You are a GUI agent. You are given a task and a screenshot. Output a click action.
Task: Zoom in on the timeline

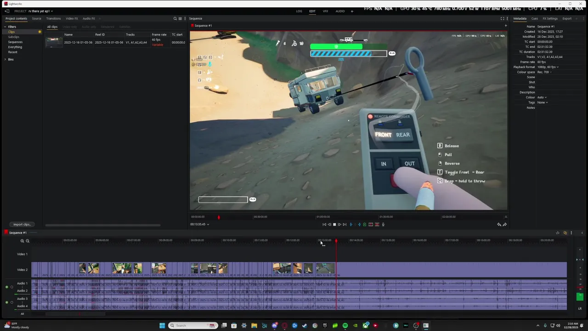[22, 241]
